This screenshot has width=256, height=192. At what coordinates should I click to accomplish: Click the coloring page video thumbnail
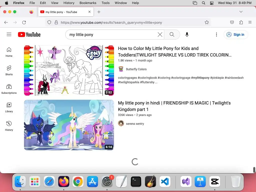(x=69, y=70)
